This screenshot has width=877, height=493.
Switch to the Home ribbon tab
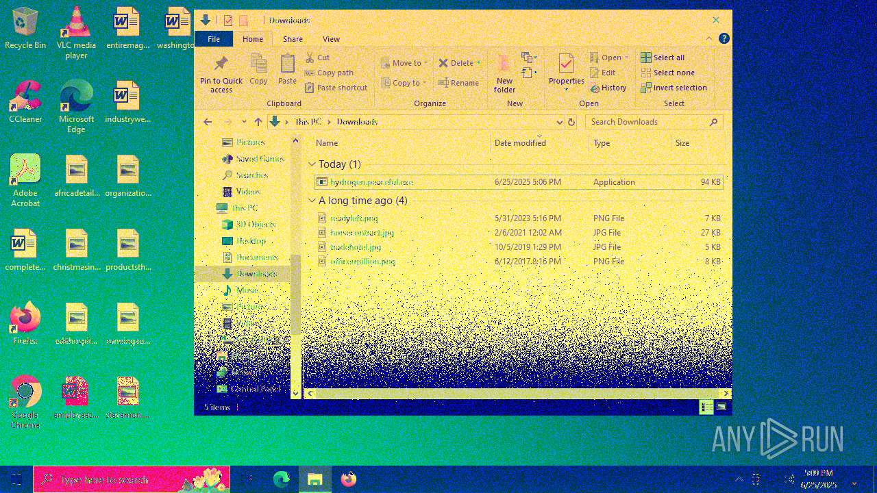pos(253,39)
